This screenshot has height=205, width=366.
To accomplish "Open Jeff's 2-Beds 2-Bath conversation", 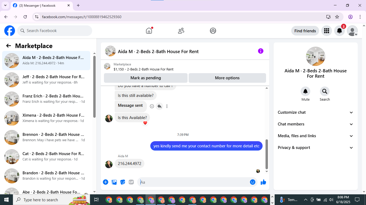I will (46, 80).
